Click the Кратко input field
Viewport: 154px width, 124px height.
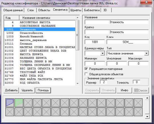coord(117,32)
